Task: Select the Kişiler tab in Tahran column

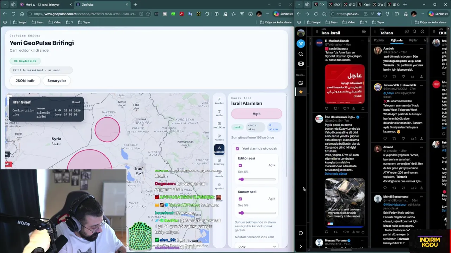Action: click(x=413, y=40)
